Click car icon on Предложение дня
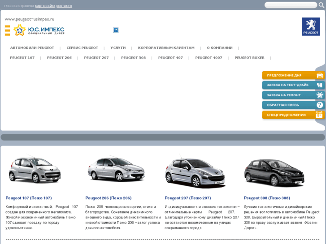 (x=320, y=75)
